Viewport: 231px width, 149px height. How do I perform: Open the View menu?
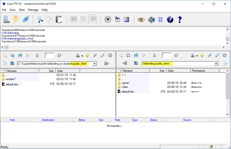click(12, 10)
